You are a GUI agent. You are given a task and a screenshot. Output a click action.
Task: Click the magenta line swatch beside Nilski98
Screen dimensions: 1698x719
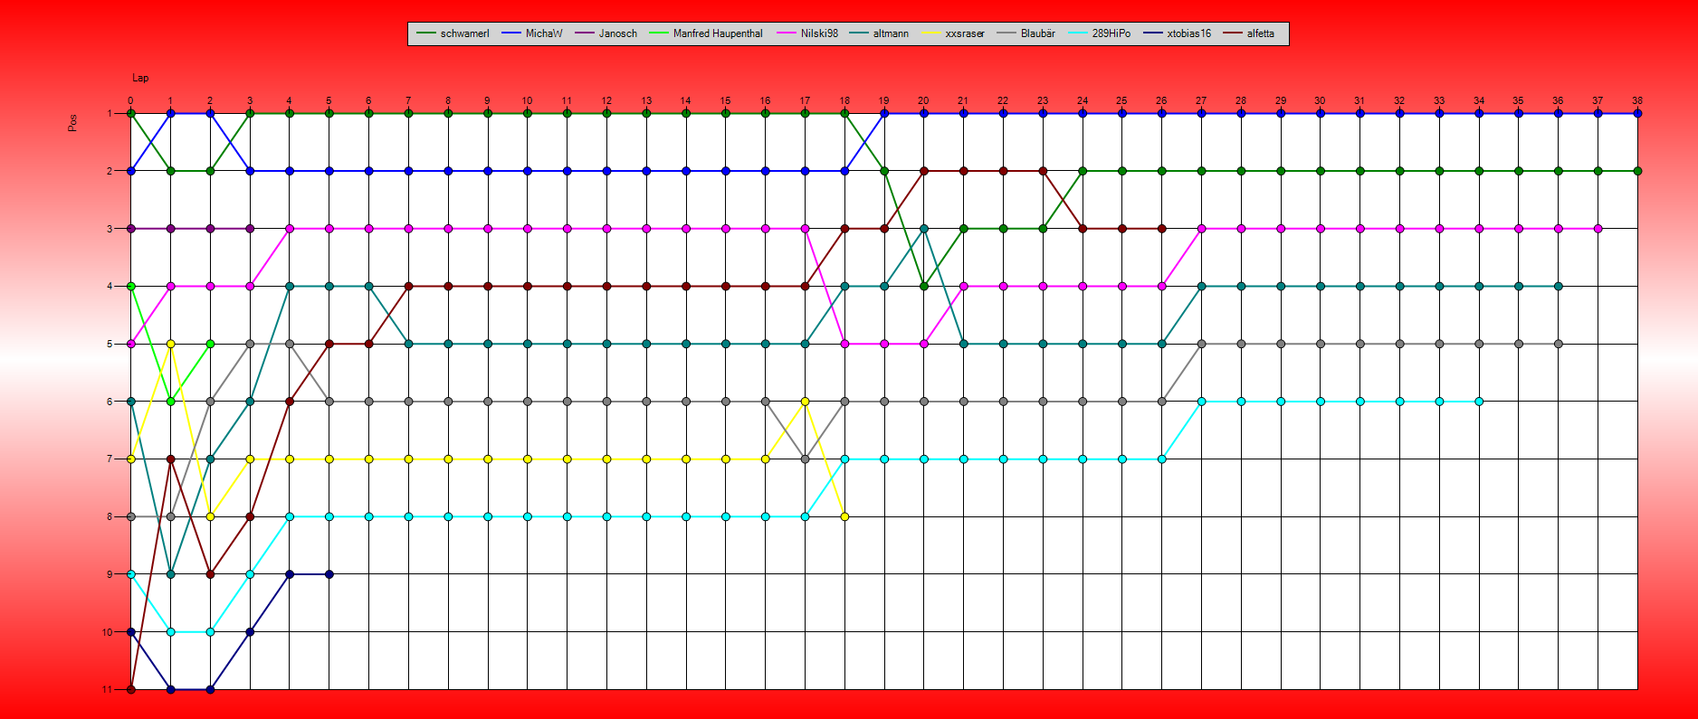pos(785,33)
